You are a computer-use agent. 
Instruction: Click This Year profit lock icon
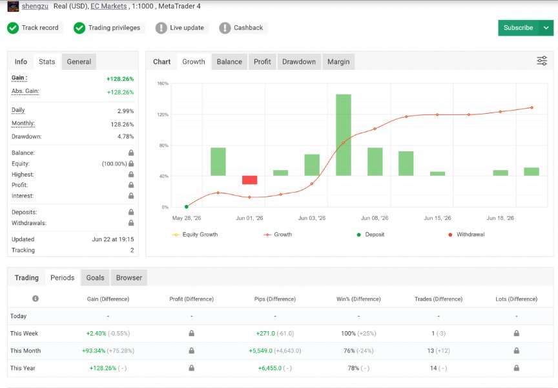click(x=191, y=368)
